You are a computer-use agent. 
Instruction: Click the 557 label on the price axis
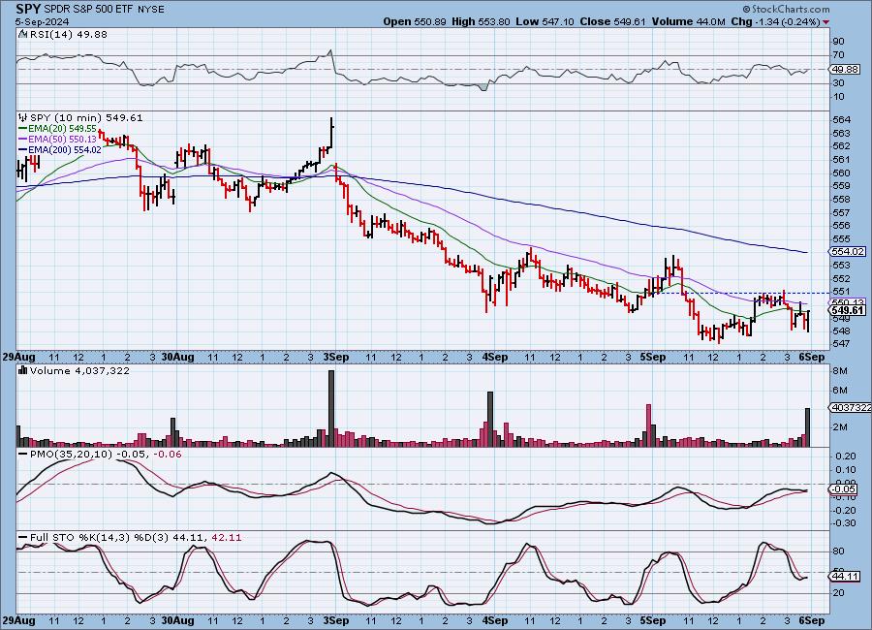841,212
